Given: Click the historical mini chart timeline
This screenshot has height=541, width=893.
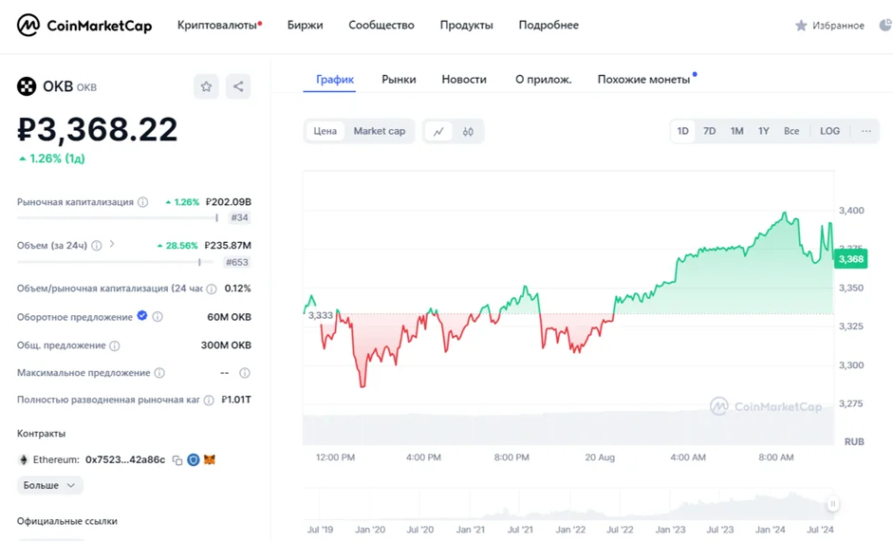Looking at the screenshot, I should [568, 503].
